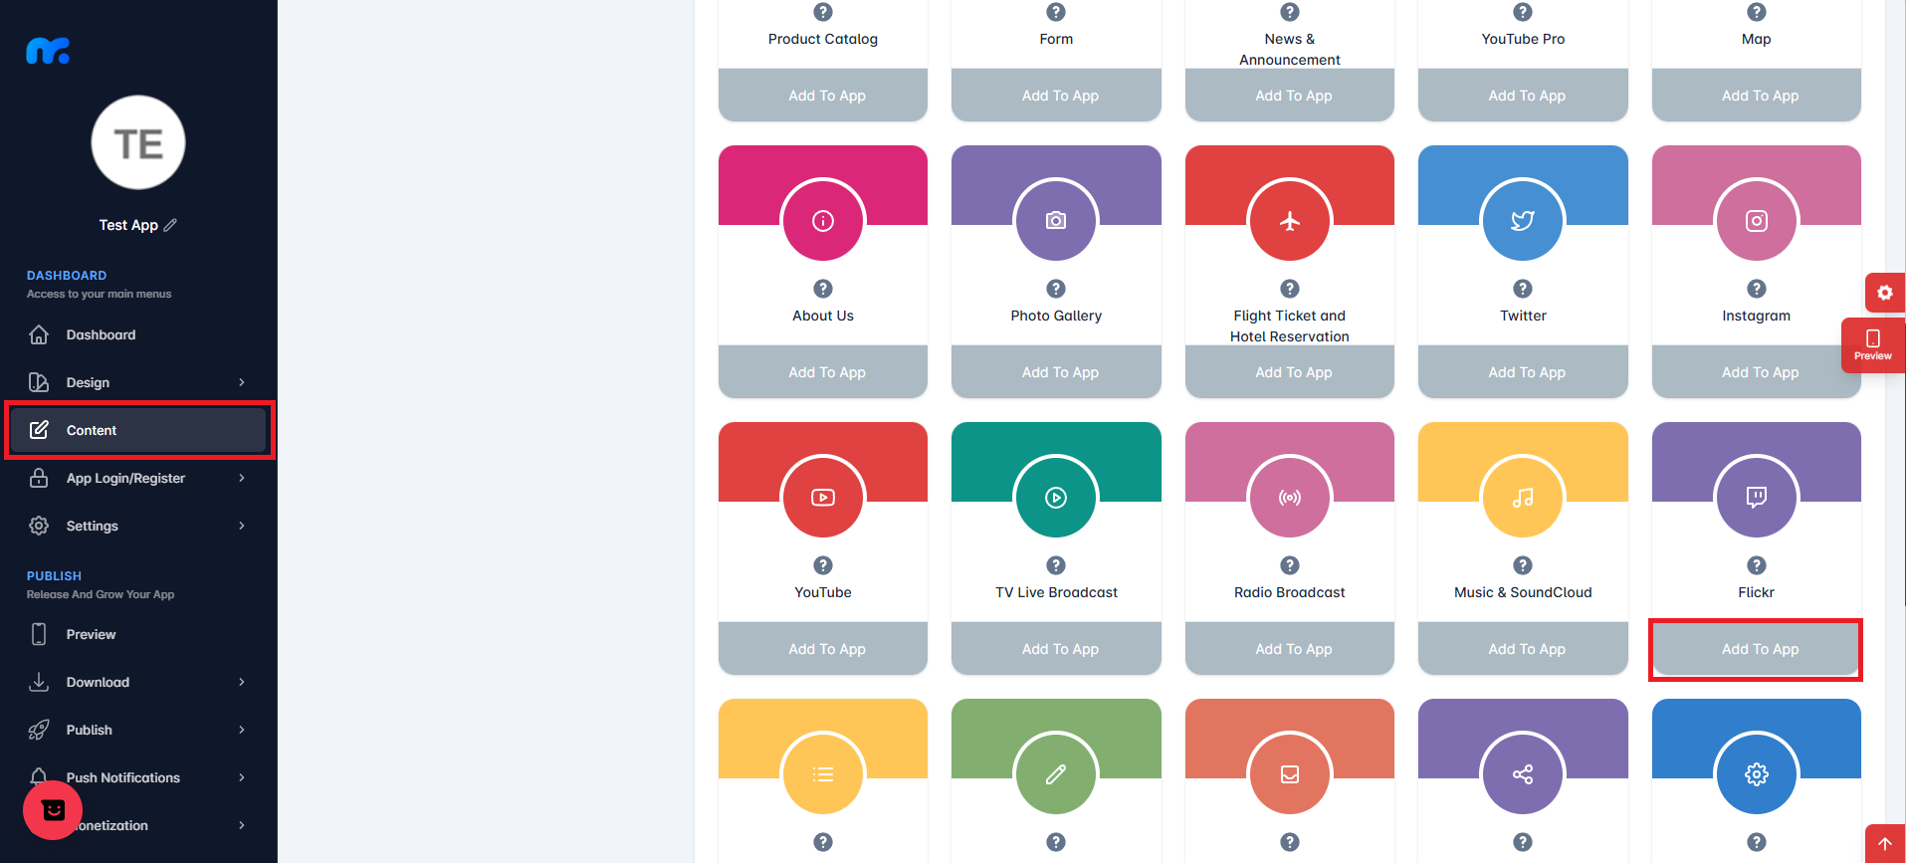Click the Instagram module icon

(1756, 220)
